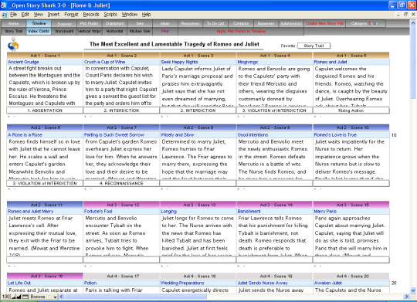Click the zoom in mountain icon
The height and width of the screenshot is (302, 417).
pos(19,297)
